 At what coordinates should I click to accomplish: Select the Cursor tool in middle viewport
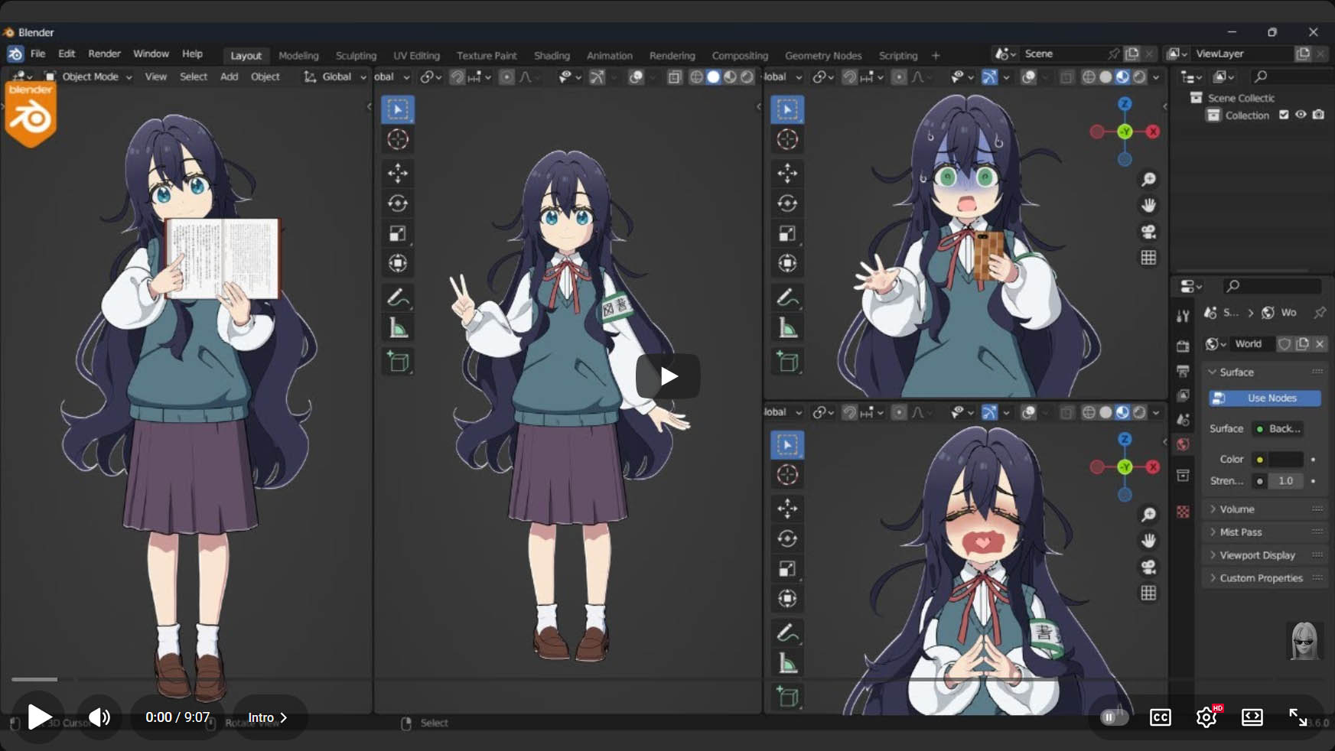(x=398, y=139)
